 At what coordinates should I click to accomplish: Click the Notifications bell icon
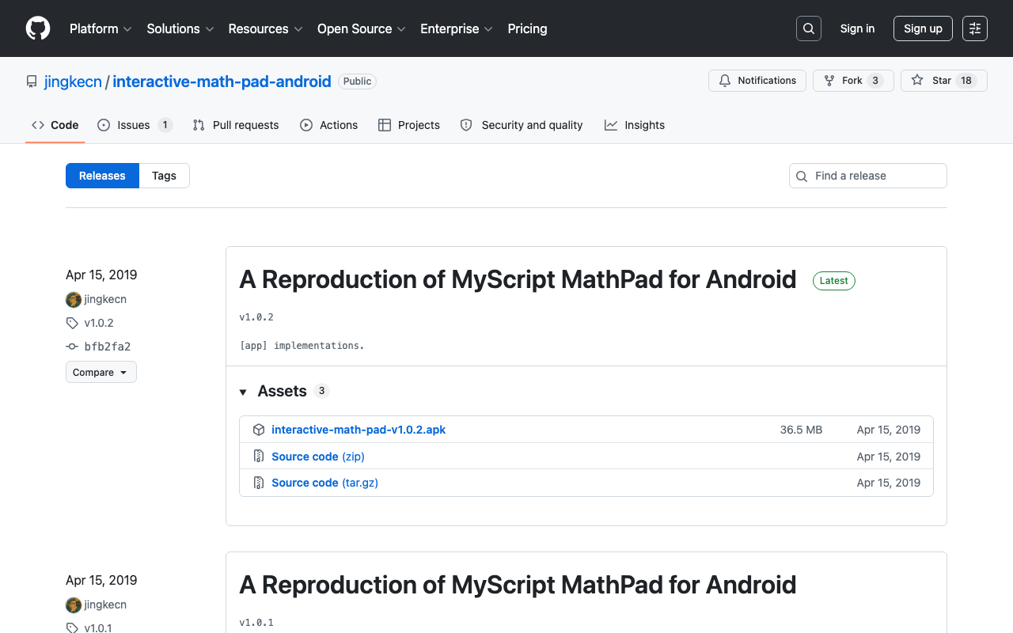pos(725,81)
